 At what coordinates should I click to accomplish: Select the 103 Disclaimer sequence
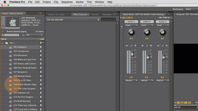[x=21, y=55]
